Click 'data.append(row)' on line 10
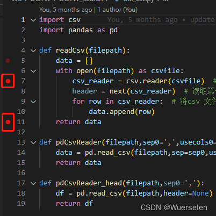 click(x=122, y=112)
